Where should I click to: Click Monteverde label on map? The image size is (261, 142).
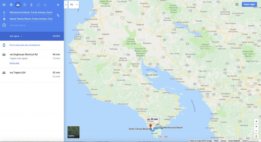tap(191, 54)
